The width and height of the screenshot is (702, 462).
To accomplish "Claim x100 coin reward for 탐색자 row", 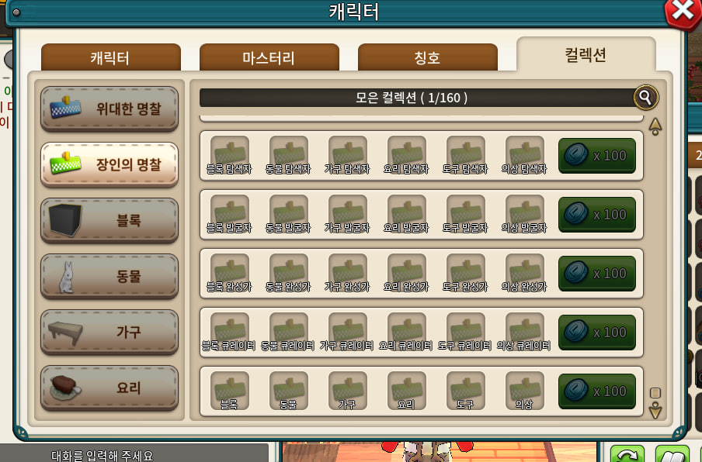I will coord(597,156).
